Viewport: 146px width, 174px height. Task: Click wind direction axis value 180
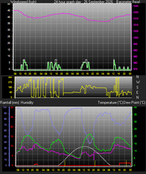(x=10, y=87)
